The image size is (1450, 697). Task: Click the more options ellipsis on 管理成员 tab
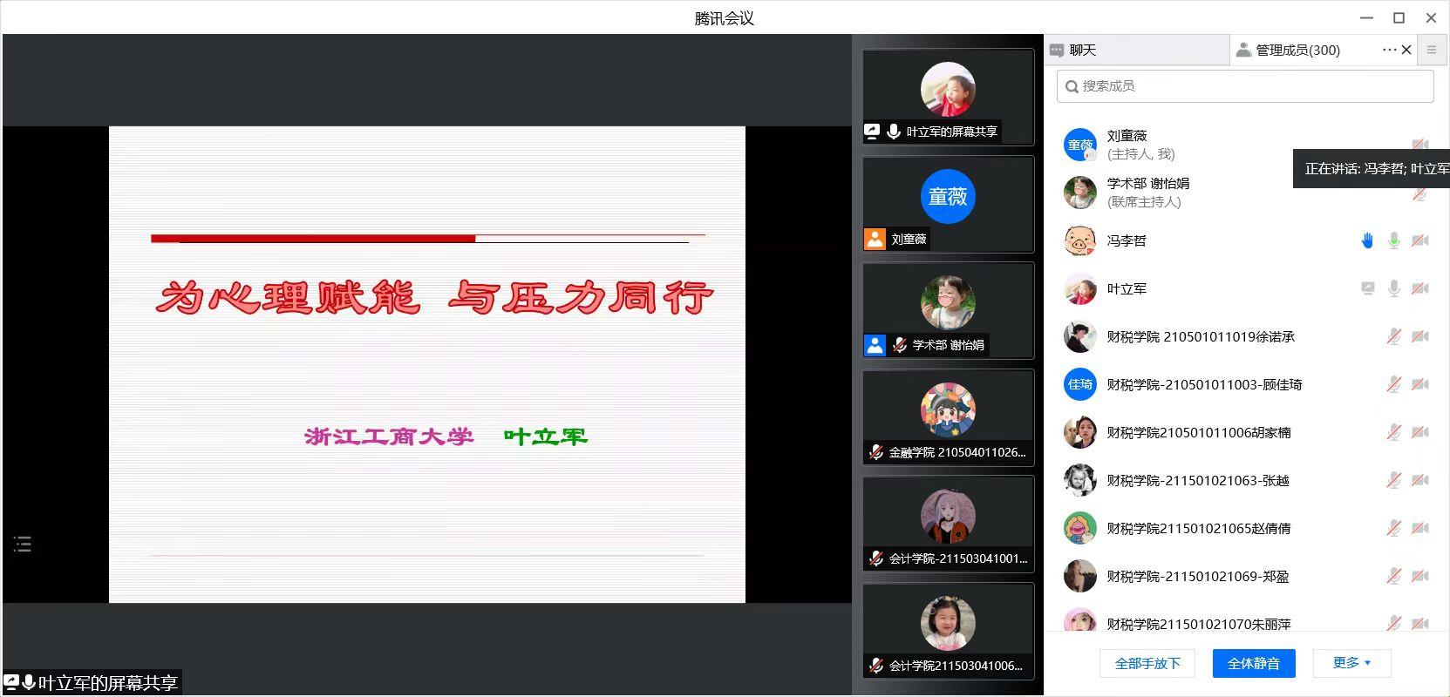click(1389, 50)
